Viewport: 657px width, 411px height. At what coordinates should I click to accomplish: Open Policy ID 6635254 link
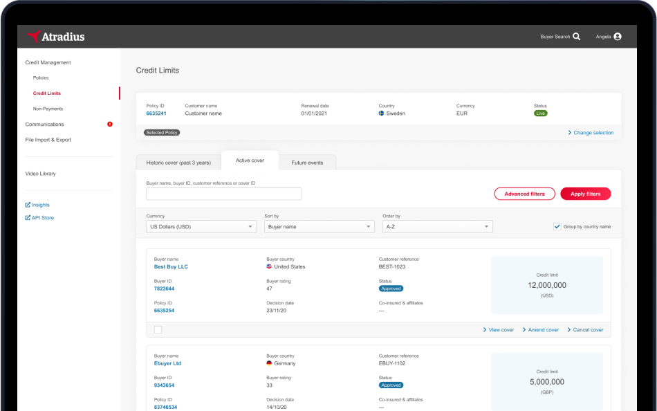(165, 311)
